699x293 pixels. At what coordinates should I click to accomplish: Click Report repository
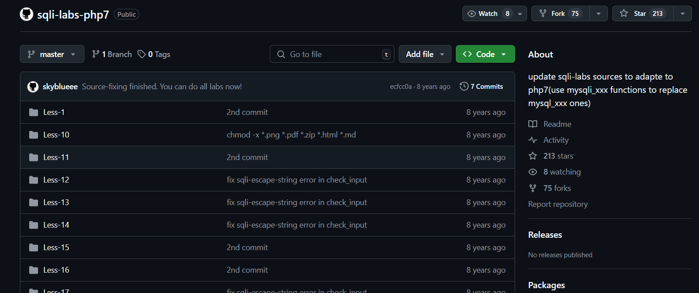tap(558, 204)
